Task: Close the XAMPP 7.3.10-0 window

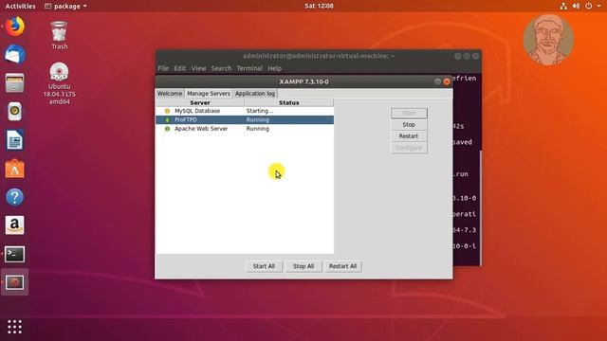Action: click(x=447, y=81)
